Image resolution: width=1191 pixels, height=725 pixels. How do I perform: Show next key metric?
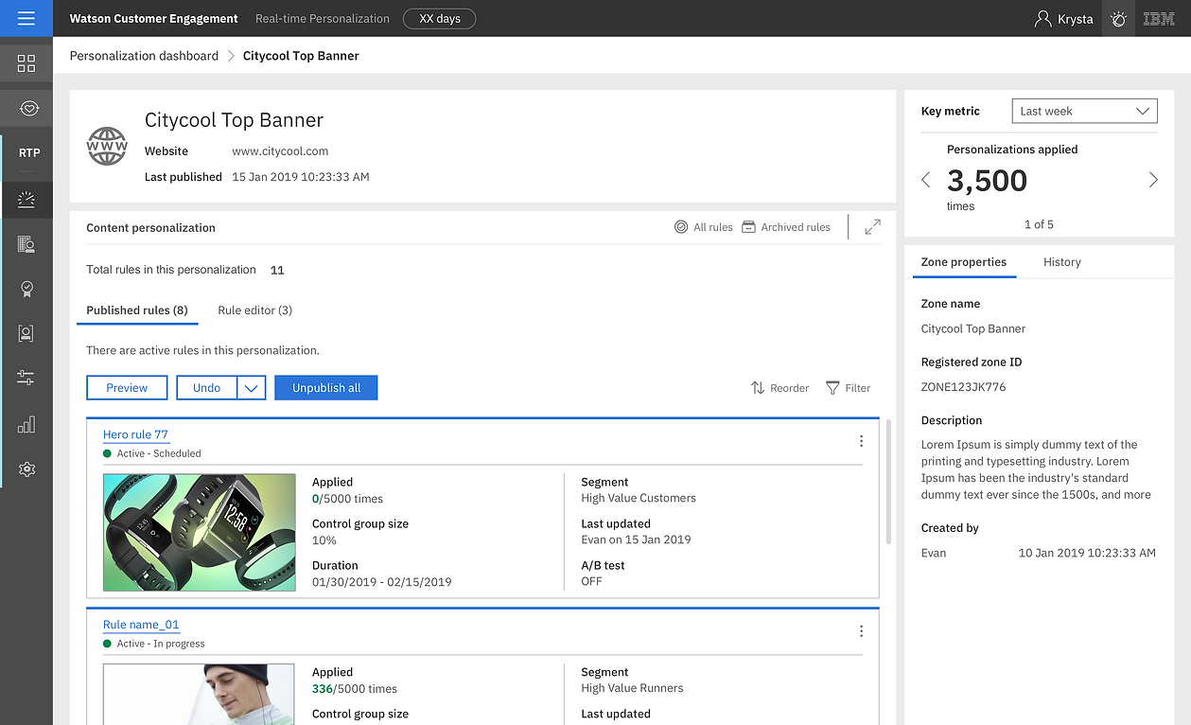click(x=1153, y=180)
